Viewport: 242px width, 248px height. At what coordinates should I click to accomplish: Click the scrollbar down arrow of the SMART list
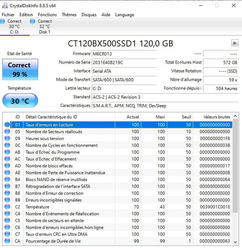(x=235, y=242)
